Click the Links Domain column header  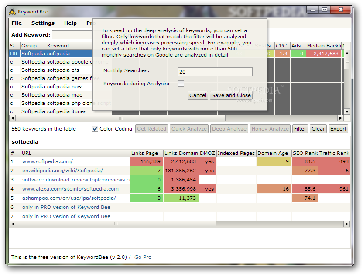click(x=181, y=153)
